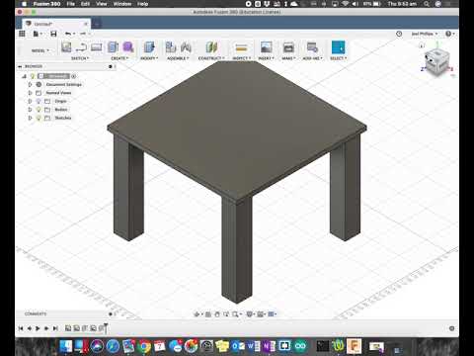Click the New Component icon in Assemble
The image size is (474, 356).
171,47
